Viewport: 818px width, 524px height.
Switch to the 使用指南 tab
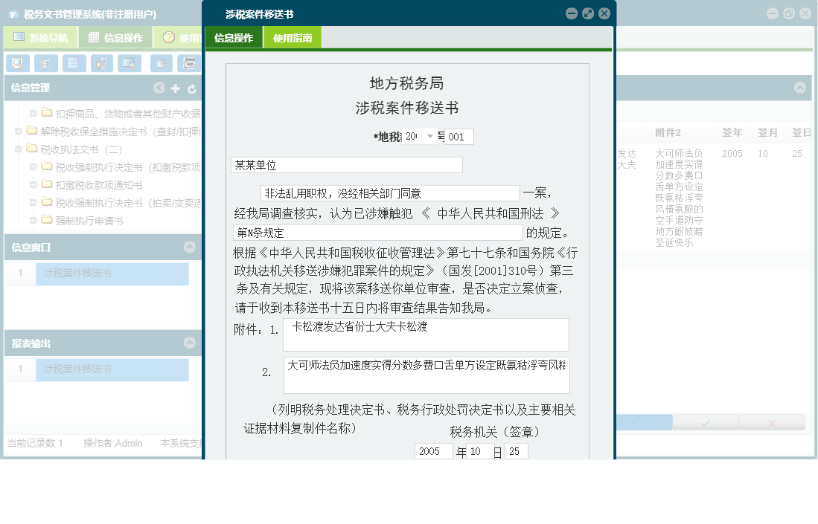point(293,36)
